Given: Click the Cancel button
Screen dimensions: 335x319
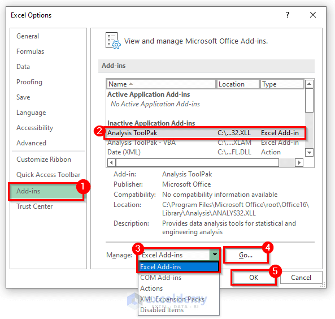Looking at the screenshot, I should tap(301, 278).
